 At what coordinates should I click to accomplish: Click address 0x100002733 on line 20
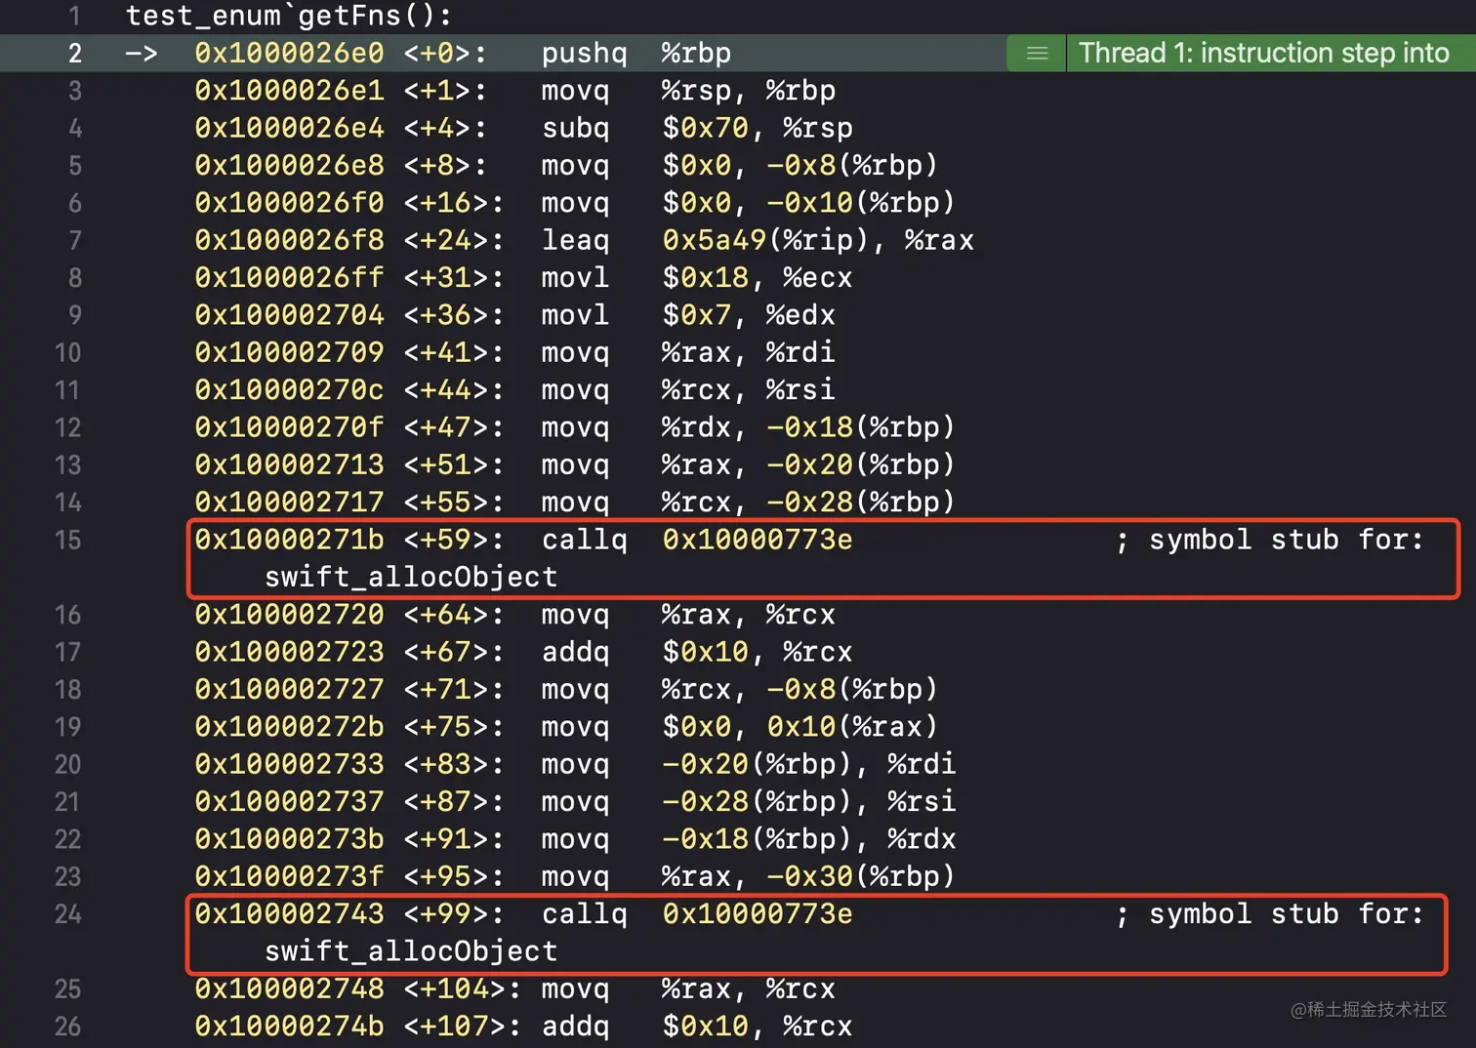coord(289,764)
